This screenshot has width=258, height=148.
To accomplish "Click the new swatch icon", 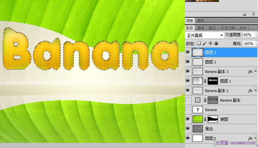I will (245, 14).
